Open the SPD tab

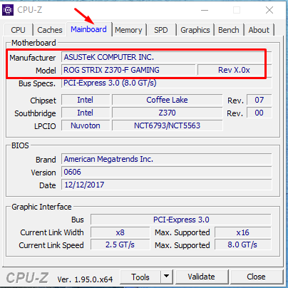tap(161, 30)
